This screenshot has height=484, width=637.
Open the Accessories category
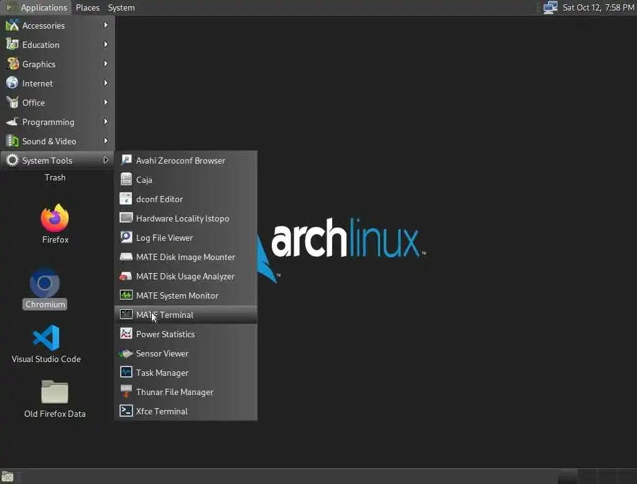coord(57,26)
